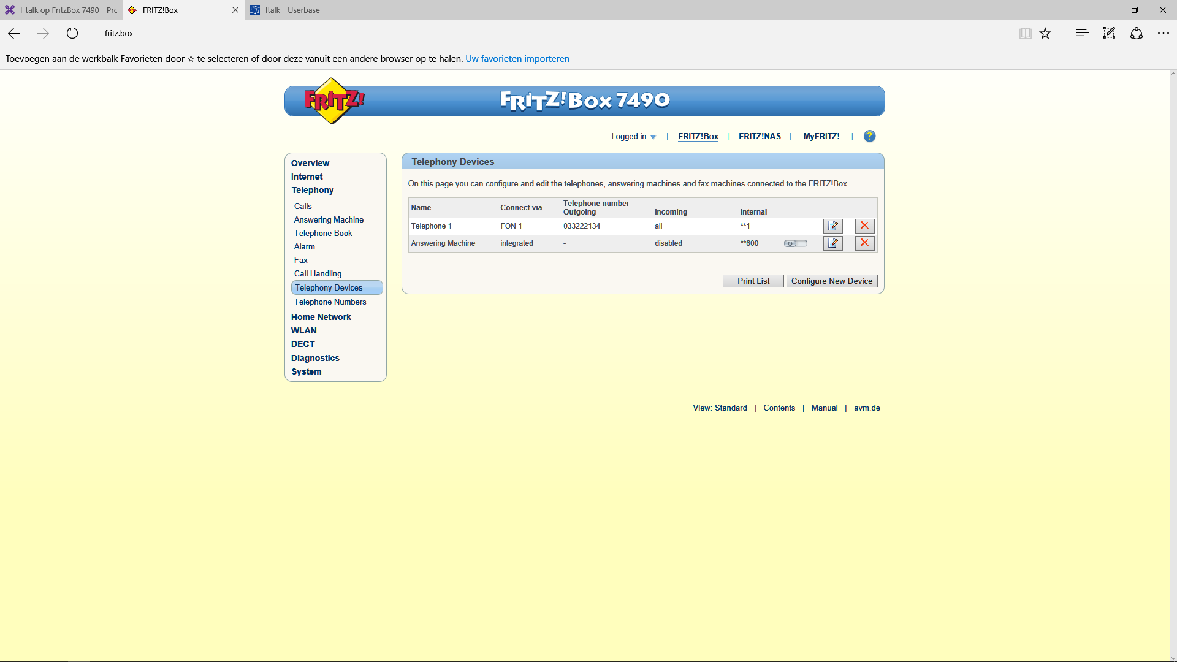Delete the Telephone 1 device
The image size is (1177, 662).
pyautogui.click(x=864, y=226)
